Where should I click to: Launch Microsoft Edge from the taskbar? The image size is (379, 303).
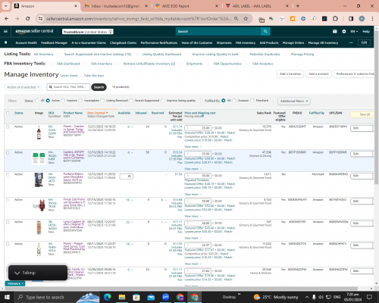coord(108,297)
